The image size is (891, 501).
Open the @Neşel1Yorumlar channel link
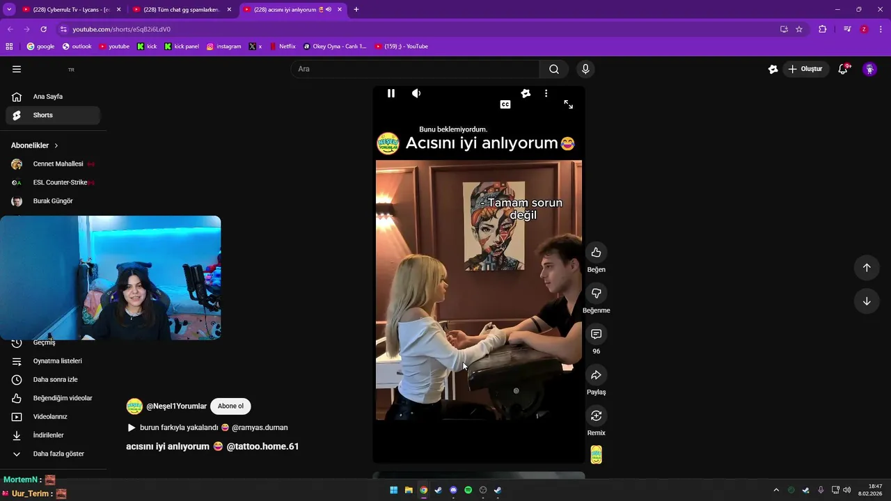pos(176,406)
